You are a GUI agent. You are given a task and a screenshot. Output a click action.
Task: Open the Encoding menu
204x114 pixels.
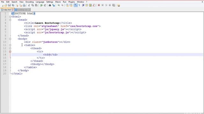(x=30, y=2)
